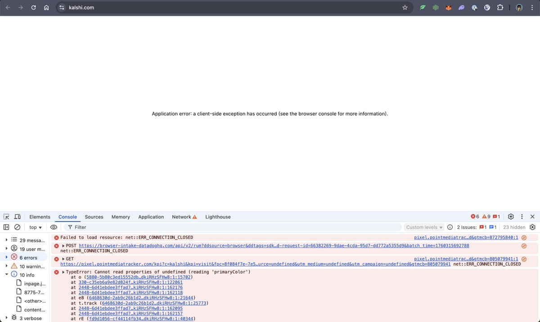Screen dimensions: 540x322
Task: Toggle the device toolbar icon
Action: point(17,217)
